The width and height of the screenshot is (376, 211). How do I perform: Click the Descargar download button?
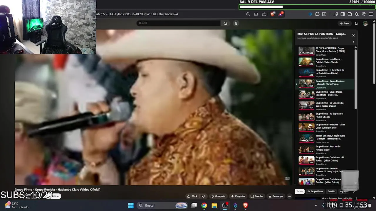coord(276,196)
